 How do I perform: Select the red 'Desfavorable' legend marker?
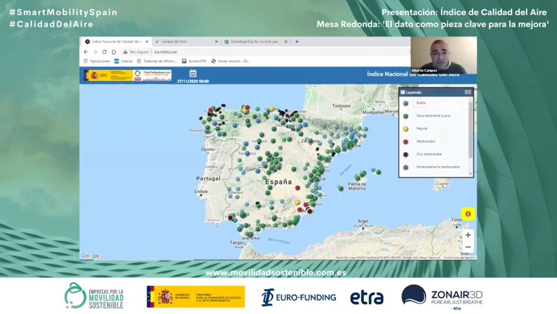[x=406, y=142]
